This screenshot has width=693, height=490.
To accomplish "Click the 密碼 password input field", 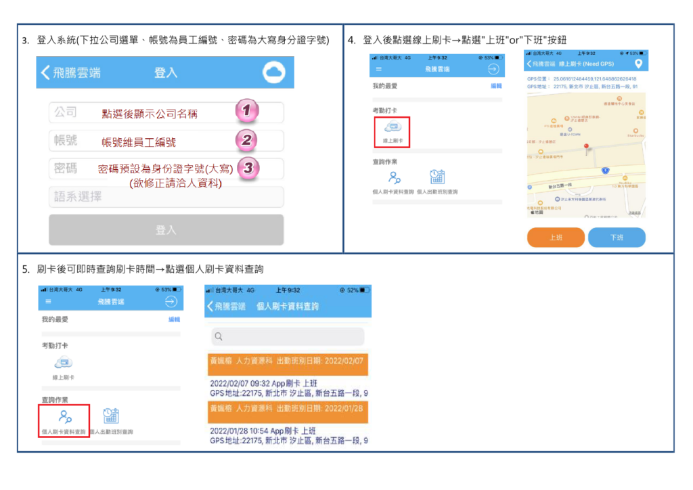I will (x=166, y=169).
